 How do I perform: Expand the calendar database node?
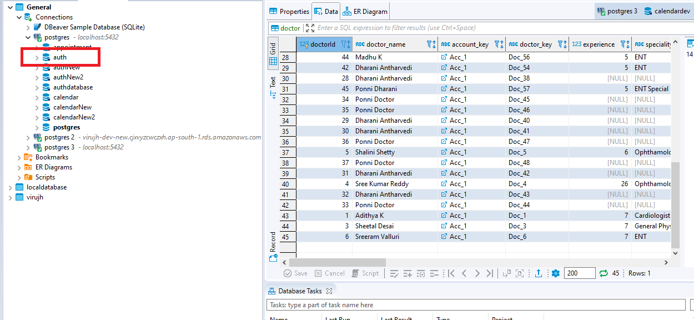tap(37, 97)
